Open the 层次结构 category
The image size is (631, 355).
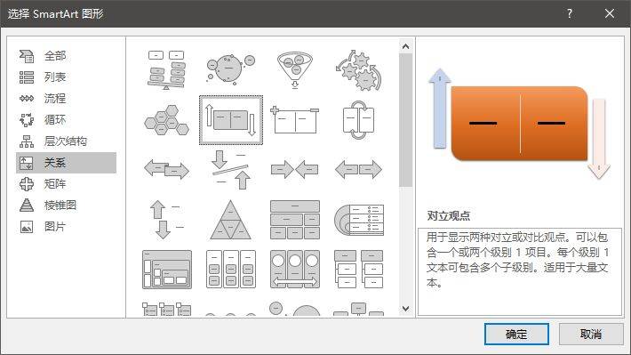pyautogui.click(x=66, y=141)
